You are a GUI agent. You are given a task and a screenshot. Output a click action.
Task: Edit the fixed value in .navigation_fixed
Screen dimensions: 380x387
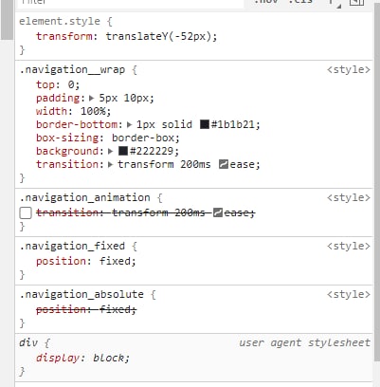(115, 261)
